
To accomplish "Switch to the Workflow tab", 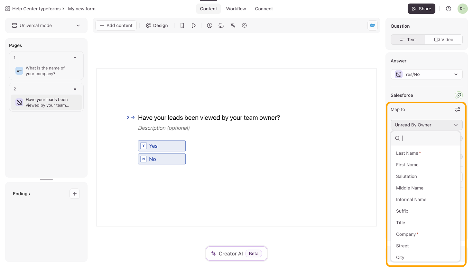I will pos(236,9).
